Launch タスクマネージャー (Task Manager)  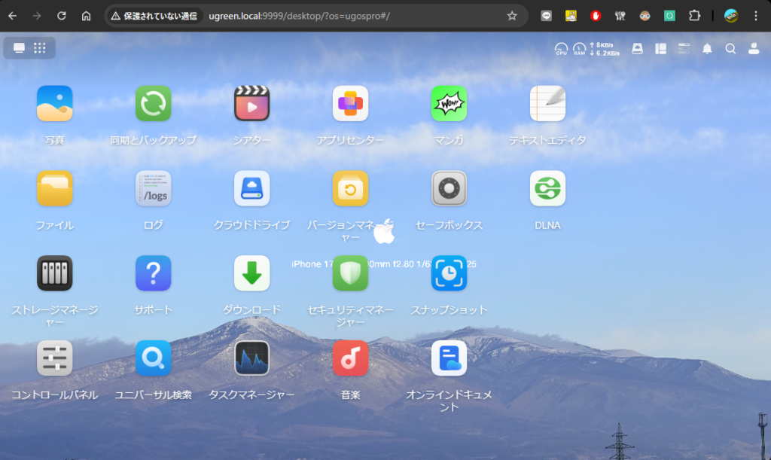click(x=251, y=358)
